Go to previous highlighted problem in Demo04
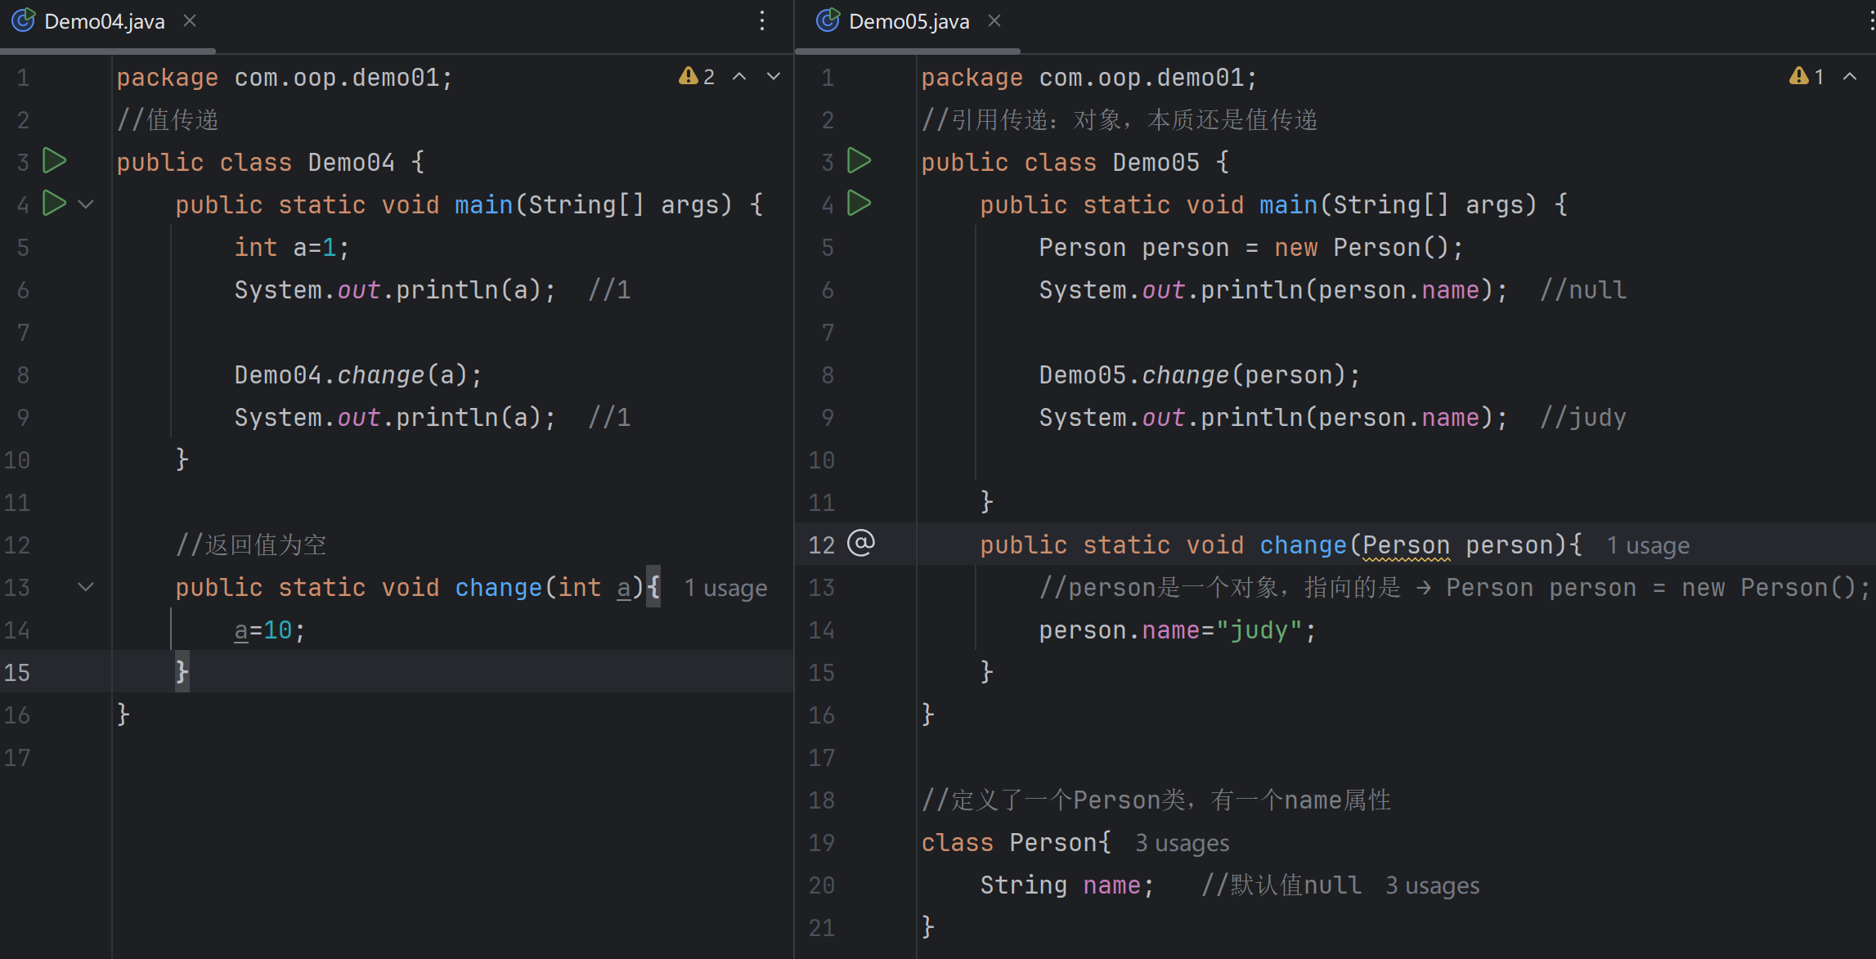Viewport: 1876px width, 959px height. [739, 77]
